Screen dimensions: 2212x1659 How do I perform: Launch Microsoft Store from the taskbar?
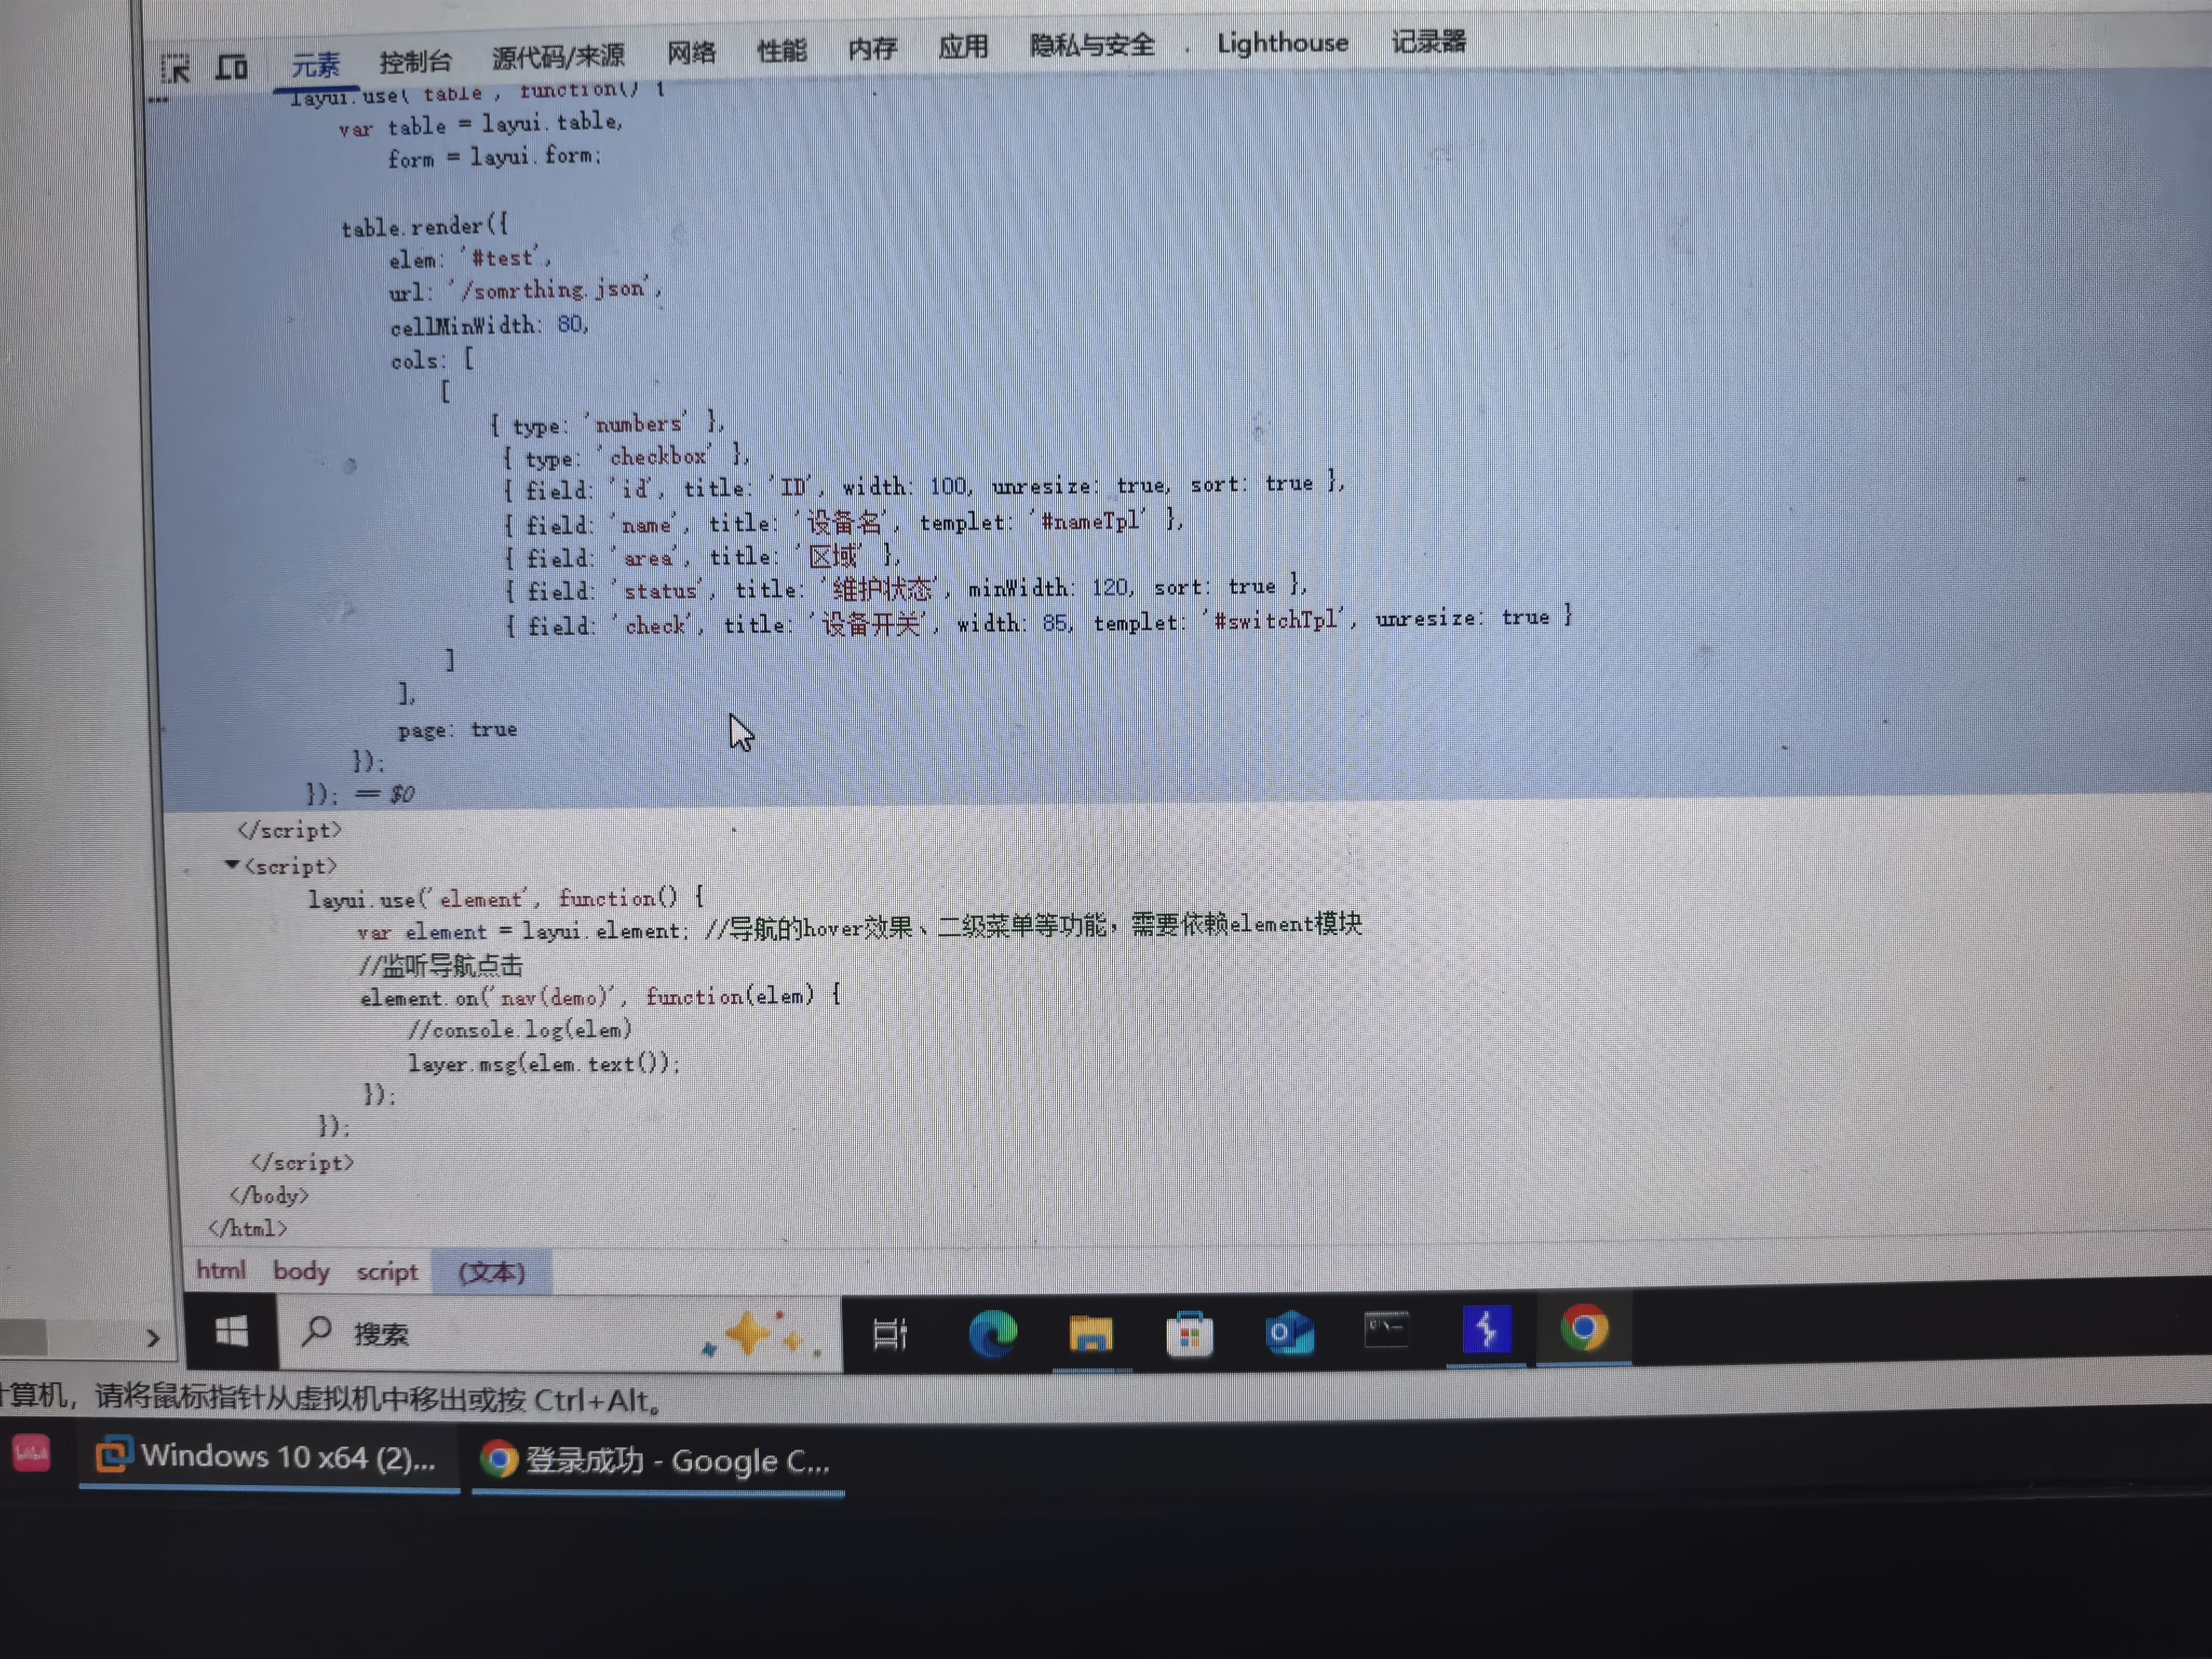1189,1334
